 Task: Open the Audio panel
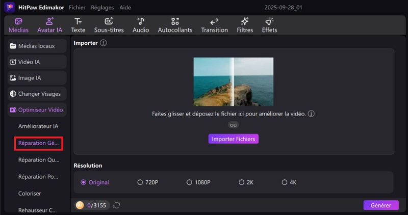[x=141, y=22]
